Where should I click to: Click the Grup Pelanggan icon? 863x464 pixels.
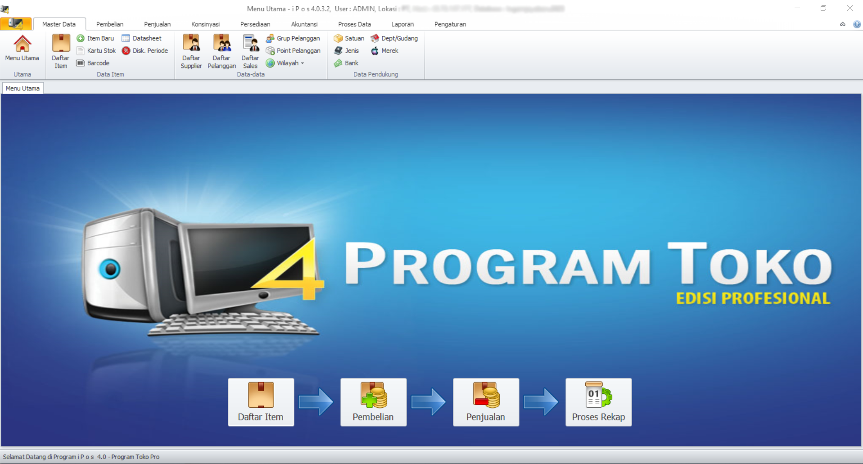[x=270, y=38]
